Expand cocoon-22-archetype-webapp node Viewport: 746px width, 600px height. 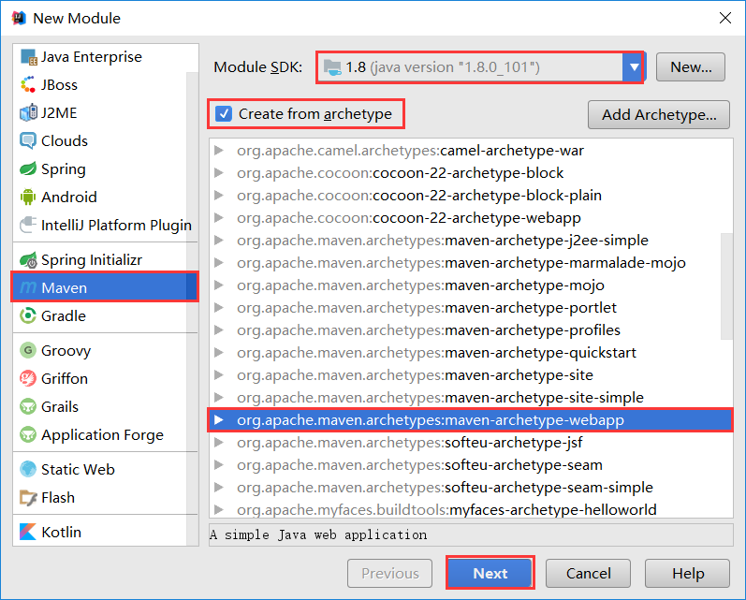[x=219, y=217]
